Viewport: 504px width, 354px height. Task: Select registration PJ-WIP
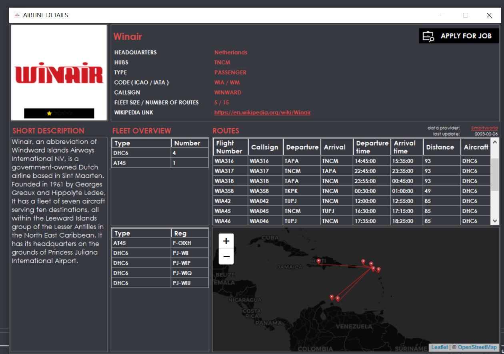(x=190, y=263)
